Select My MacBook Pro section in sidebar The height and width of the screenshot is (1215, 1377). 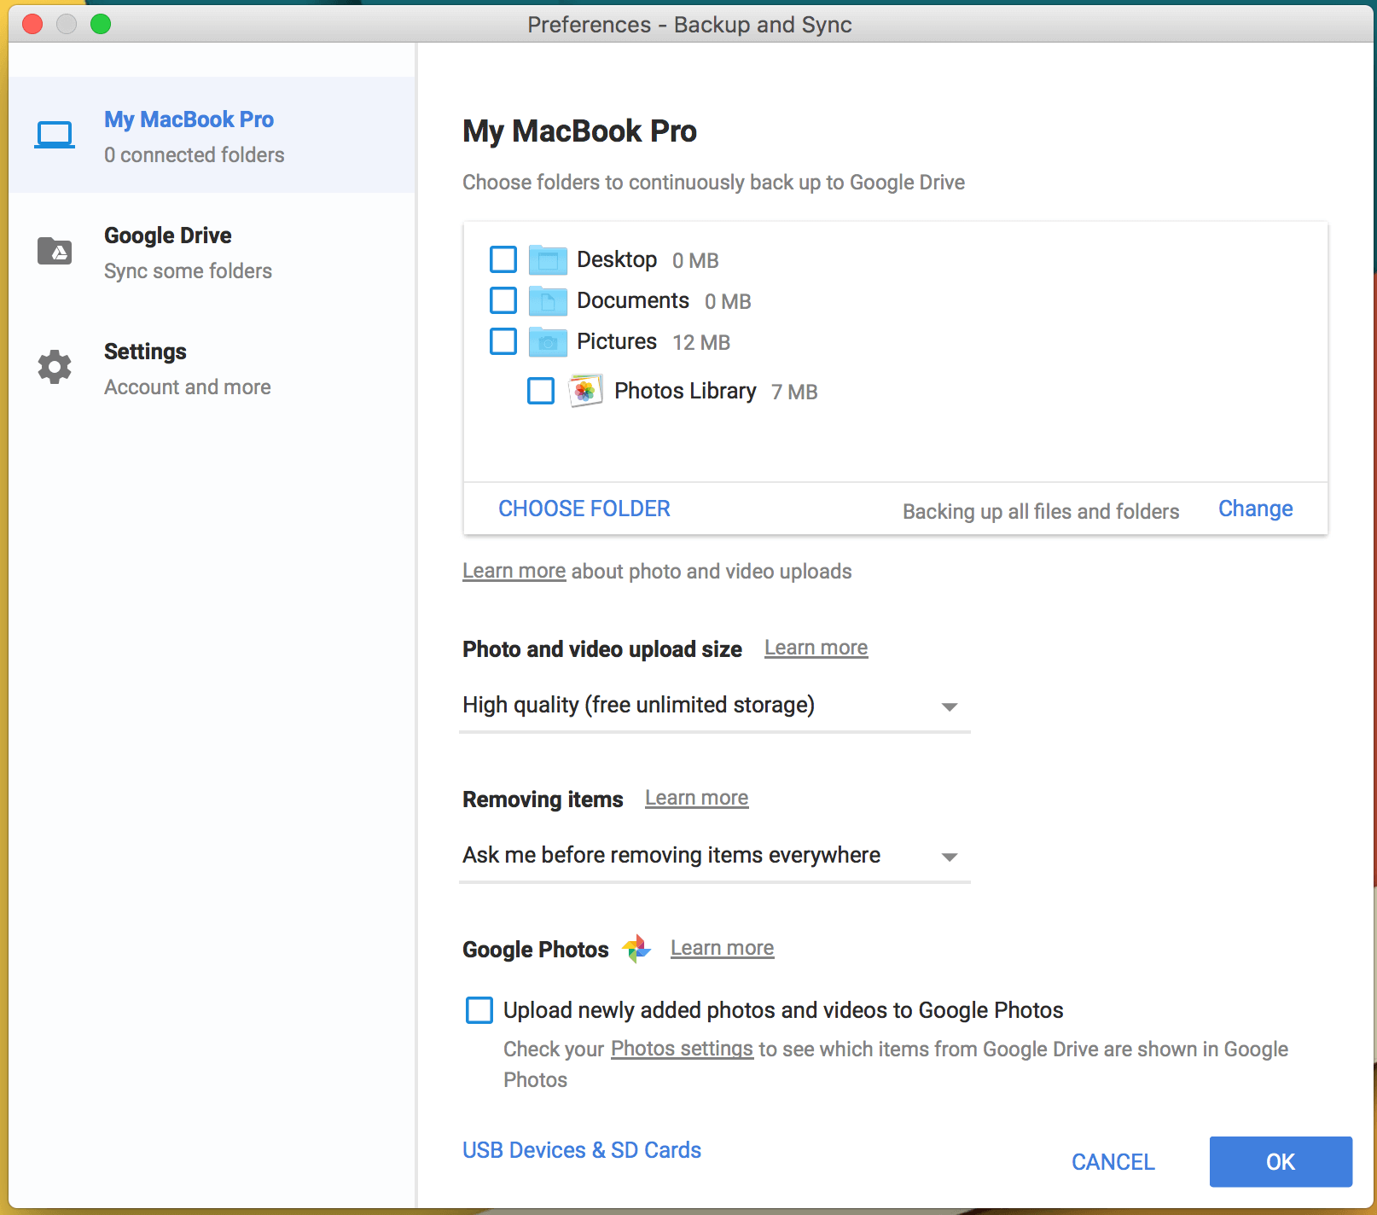coord(212,135)
